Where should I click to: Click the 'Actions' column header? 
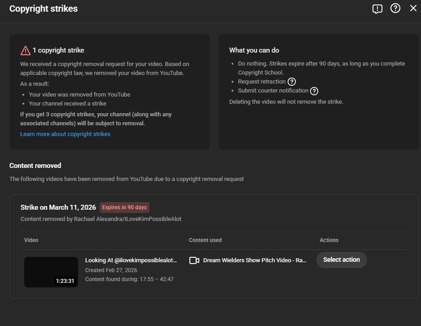(329, 240)
